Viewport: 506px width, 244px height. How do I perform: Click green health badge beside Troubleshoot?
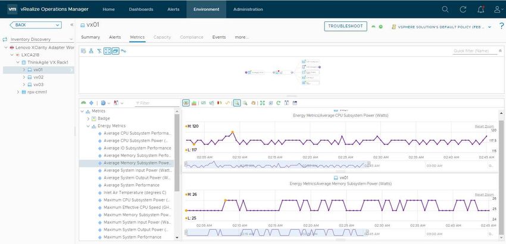[x=374, y=27]
